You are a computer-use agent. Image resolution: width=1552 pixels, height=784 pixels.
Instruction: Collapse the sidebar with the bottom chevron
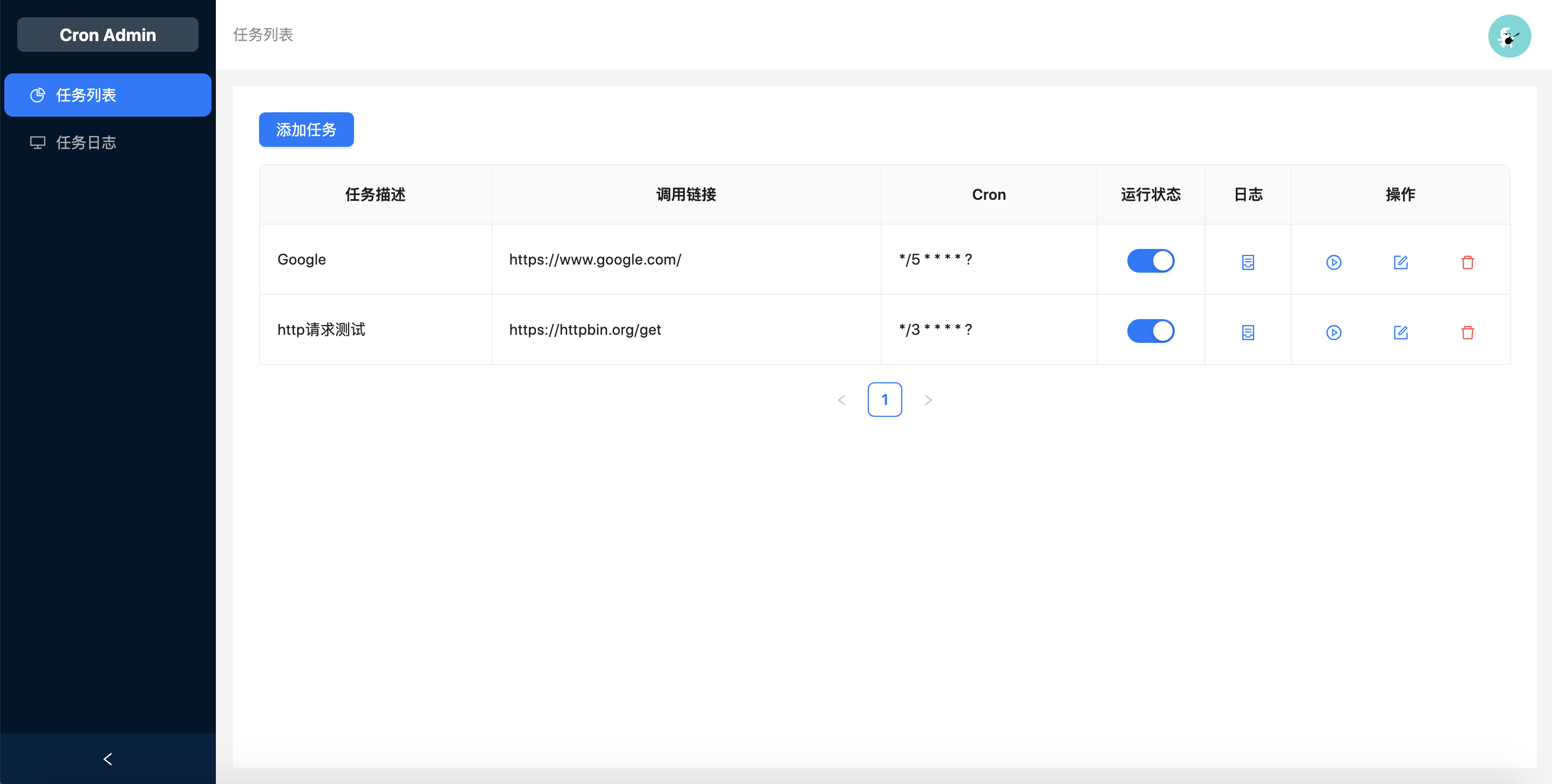pyautogui.click(x=107, y=759)
